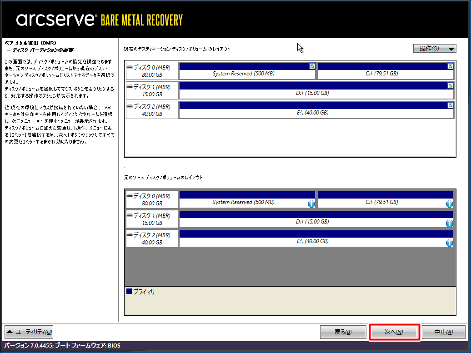This screenshot has width=471, height=353.
Task: Click the info icon on source System Reserved
Action: [x=311, y=204]
